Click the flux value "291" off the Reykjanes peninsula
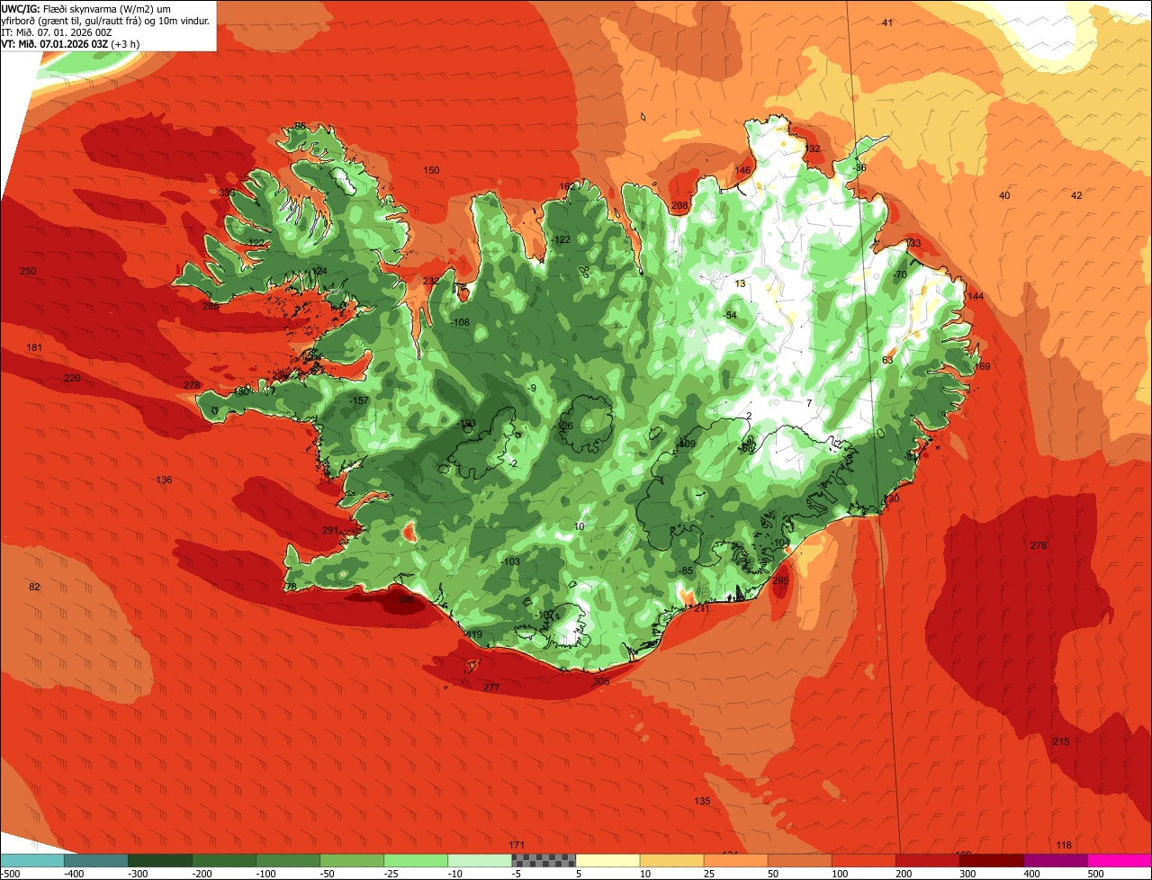This screenshot has width=1152, height=880. coord(330,530)
